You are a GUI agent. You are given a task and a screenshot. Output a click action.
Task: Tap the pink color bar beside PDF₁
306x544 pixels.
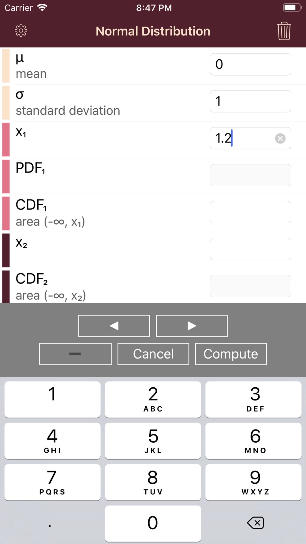click(x=6, y=176)
